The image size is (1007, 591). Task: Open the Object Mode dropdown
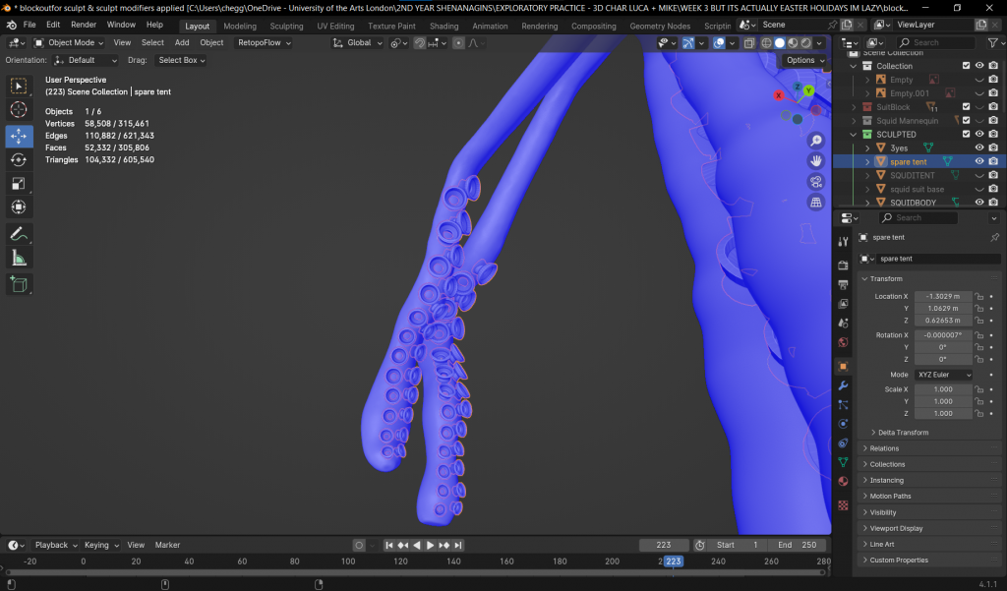coord(69,43)
